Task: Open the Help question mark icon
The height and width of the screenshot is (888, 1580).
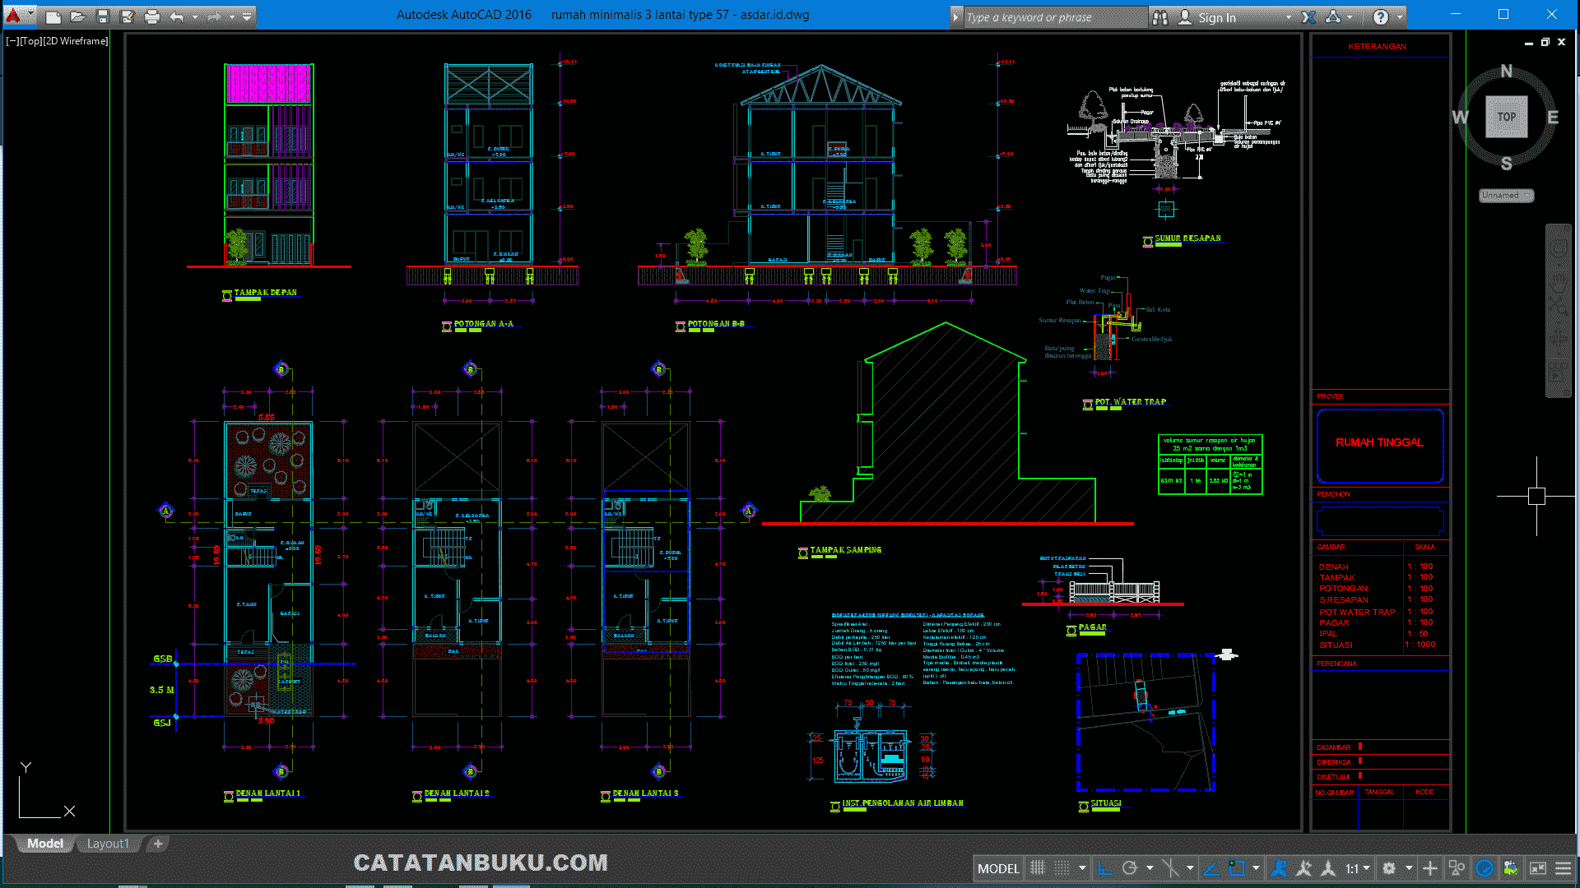Action: tap(1381, 16)
